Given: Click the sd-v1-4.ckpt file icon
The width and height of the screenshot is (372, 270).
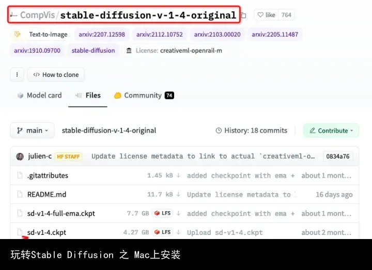Looking at the screenshot, I should (x=20, y=232).
